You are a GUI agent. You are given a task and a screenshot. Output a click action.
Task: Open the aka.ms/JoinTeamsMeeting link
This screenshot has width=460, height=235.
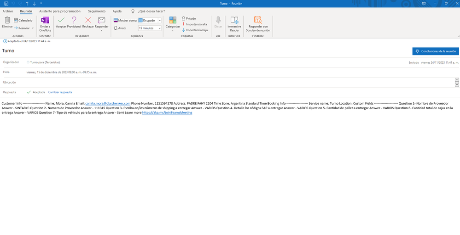[x=167, y=112]
